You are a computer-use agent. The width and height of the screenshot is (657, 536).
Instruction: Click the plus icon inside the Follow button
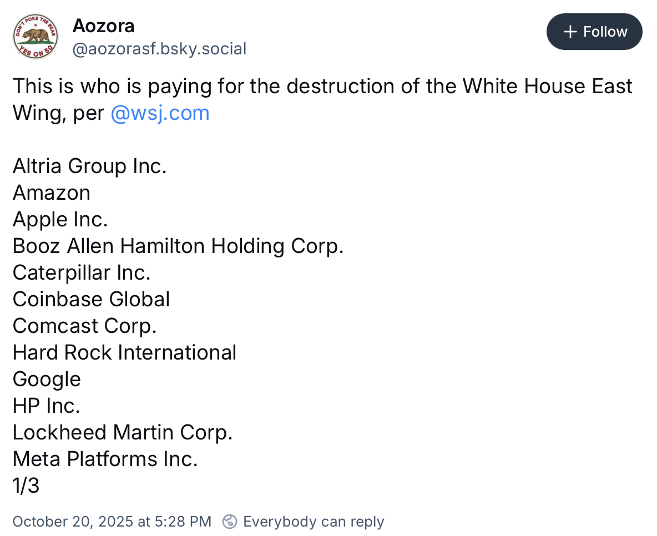[569, 32]
